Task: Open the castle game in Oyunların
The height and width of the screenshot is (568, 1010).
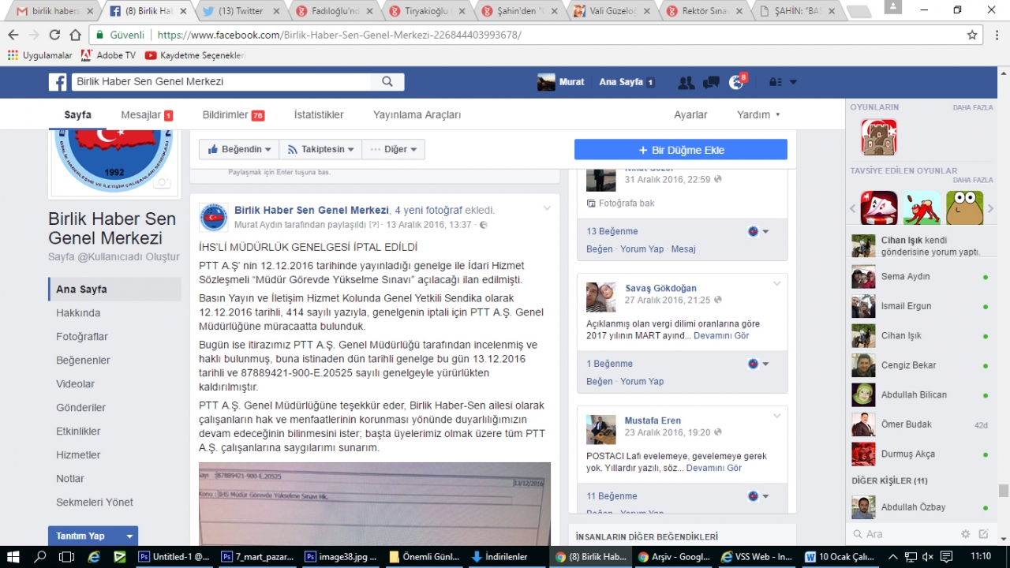Action: 878,137
